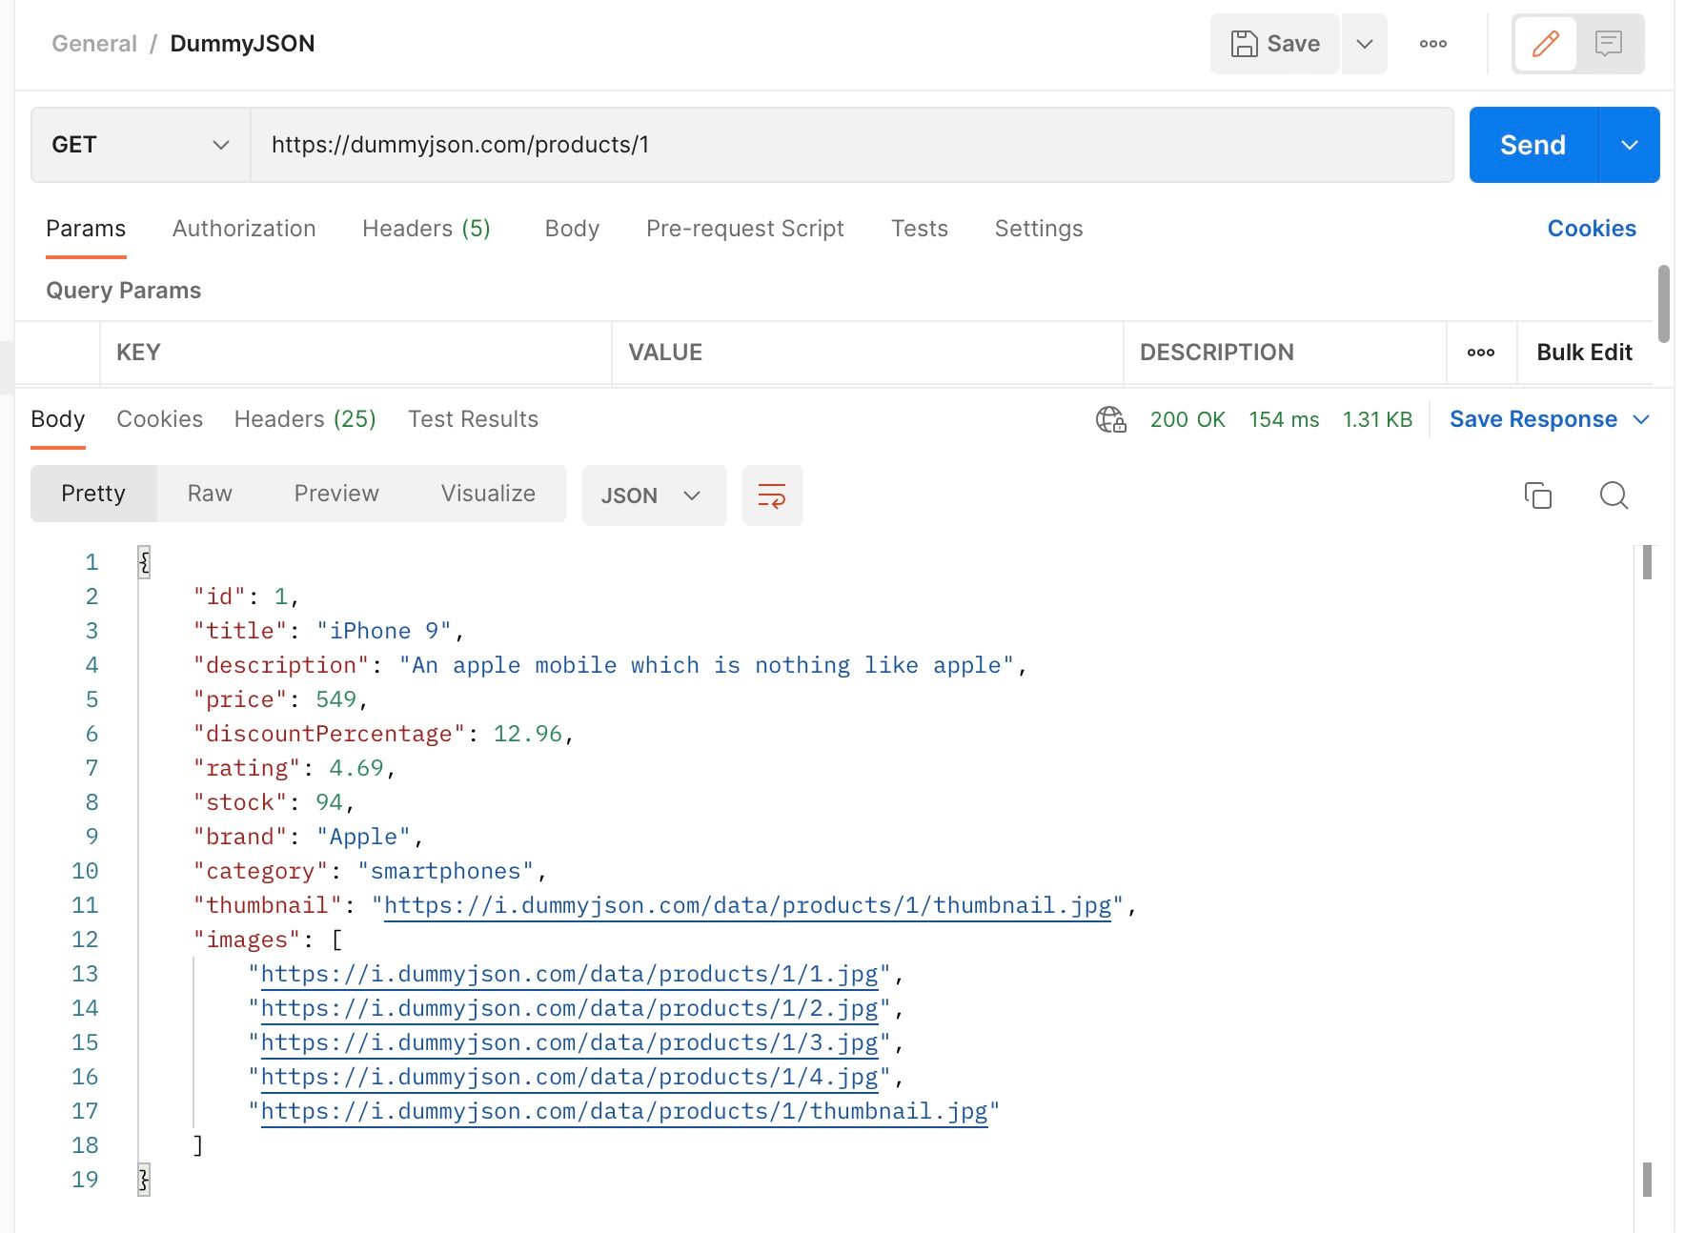Click the "iPhone 9" title value
1685x1233 pixels.
click(384, 631)
